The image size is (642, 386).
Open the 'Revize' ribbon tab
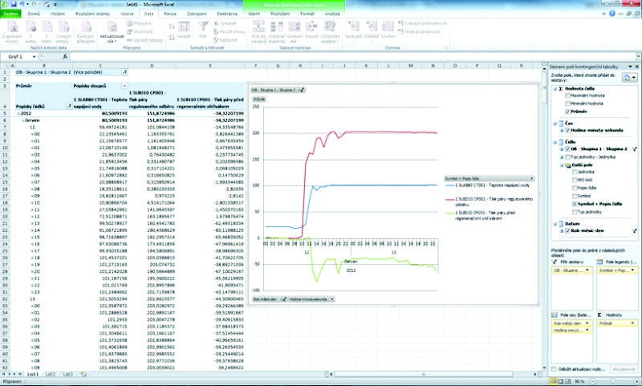tap(170, 14)
